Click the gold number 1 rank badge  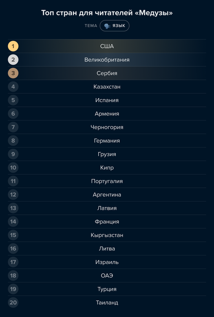pos(13,46)
